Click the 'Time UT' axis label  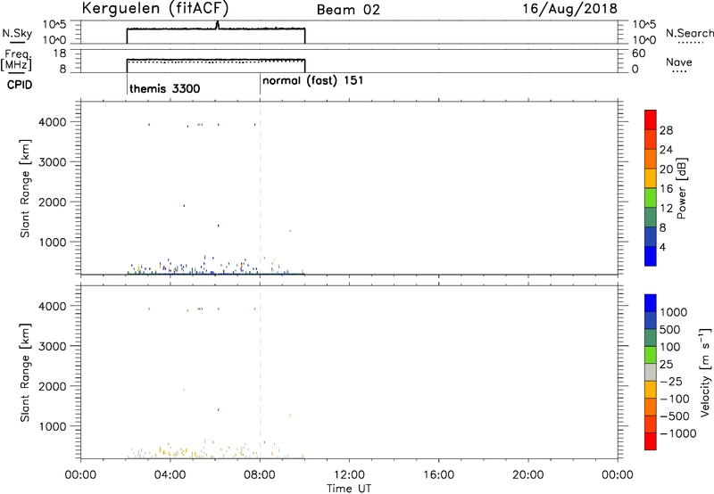tap(349, 489)
